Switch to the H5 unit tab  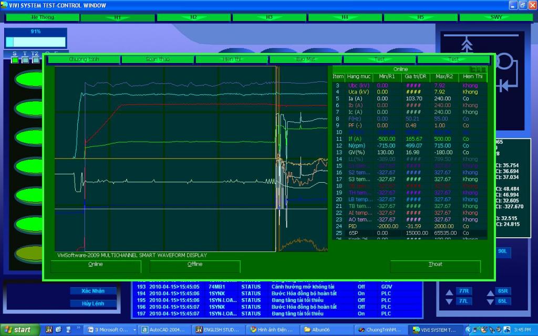pos(421,17)
